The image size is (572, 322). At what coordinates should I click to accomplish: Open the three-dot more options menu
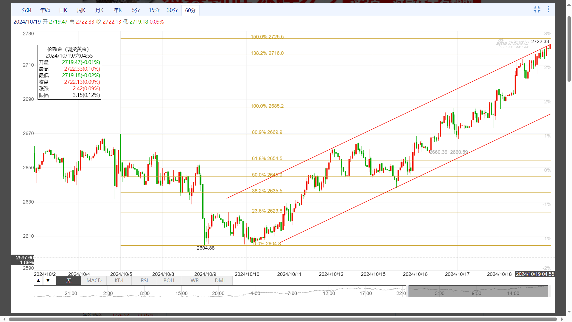click(548, 10)
